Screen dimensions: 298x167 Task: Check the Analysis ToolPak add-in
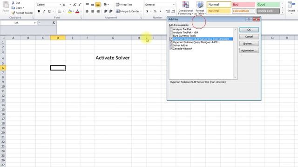(171, 29)
